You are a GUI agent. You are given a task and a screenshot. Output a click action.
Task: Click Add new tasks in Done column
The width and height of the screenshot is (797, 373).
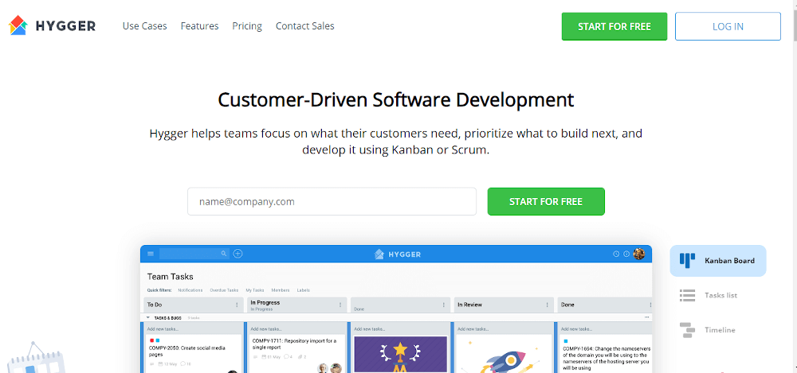pos(577,328)
